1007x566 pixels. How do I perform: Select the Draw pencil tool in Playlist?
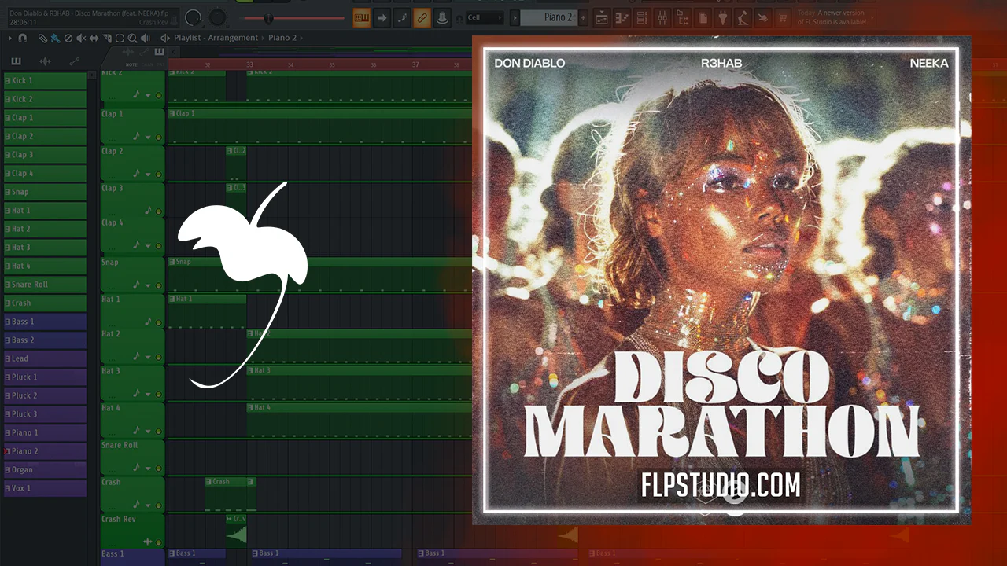click(x=42, y=38)
